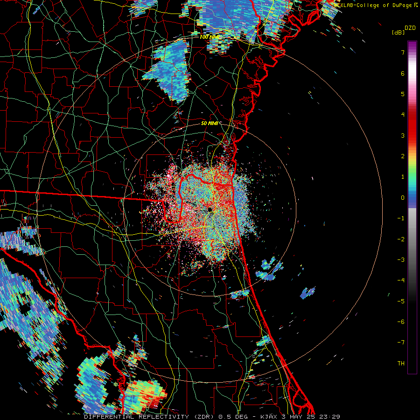Click scale value 6 on legend

[x=403, y=73]
